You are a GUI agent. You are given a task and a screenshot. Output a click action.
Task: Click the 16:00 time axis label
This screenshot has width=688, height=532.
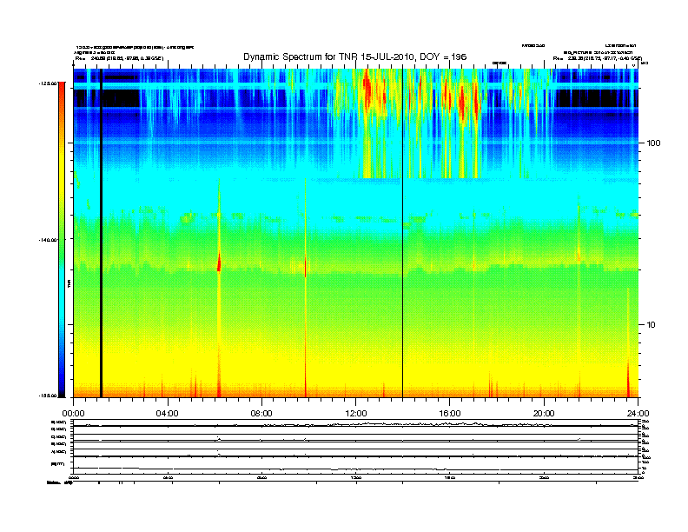point(450,414)
